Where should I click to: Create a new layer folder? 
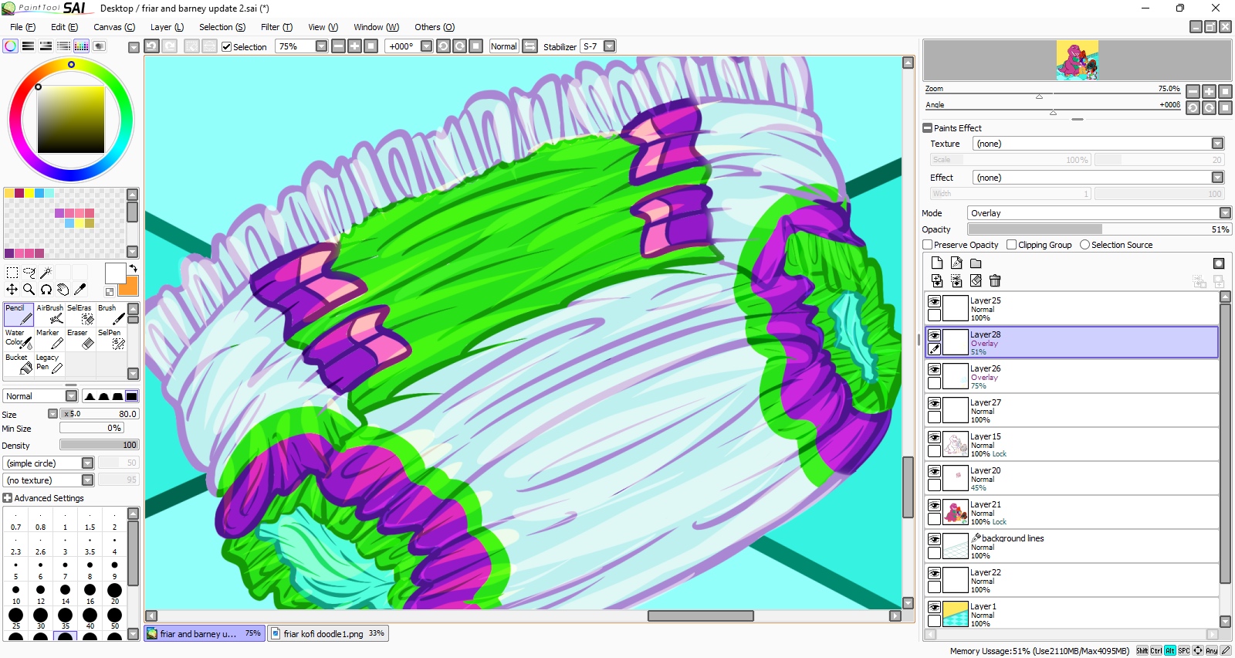[x=976, y=263]
